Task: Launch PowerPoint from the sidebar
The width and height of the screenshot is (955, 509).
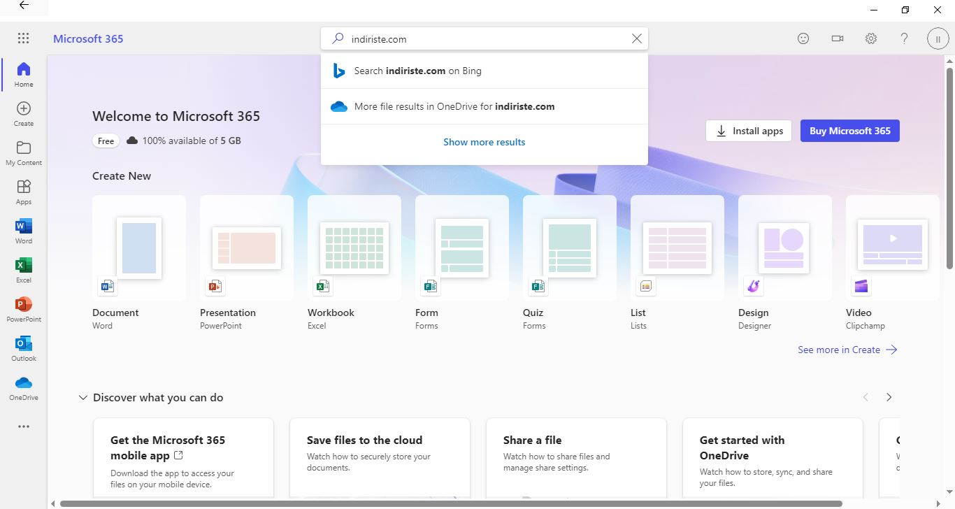Action: [x=24, y=309]
